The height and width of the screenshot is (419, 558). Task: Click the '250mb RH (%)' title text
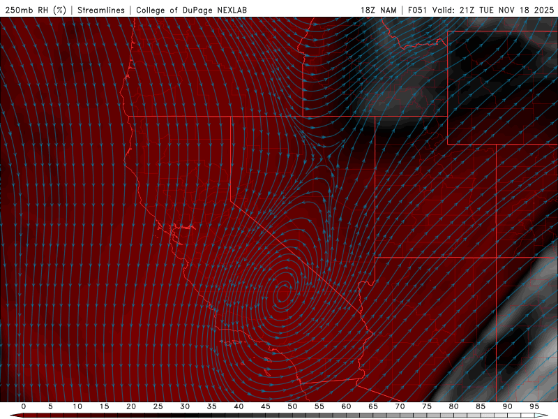click(x=36, y=10)
